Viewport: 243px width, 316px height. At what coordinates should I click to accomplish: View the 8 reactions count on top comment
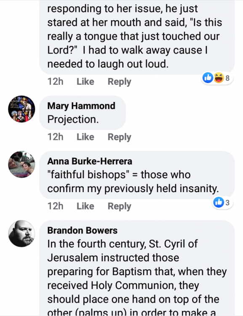[227, 78]
